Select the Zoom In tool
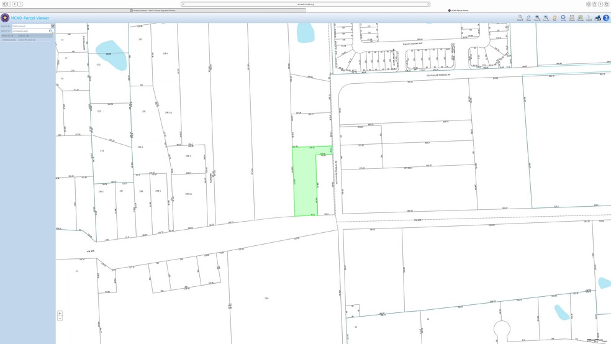This screenshot has width=611, height=344. (537, 18)
